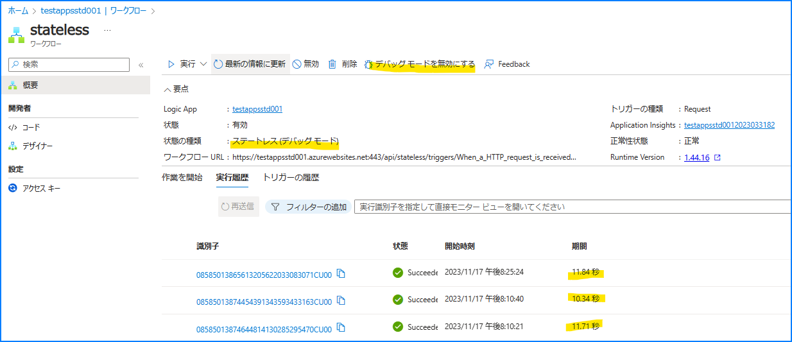The height and width of the screenshot is (342, 792).
Task: Collapse the 要点 section
Action: tap(176, 89)
